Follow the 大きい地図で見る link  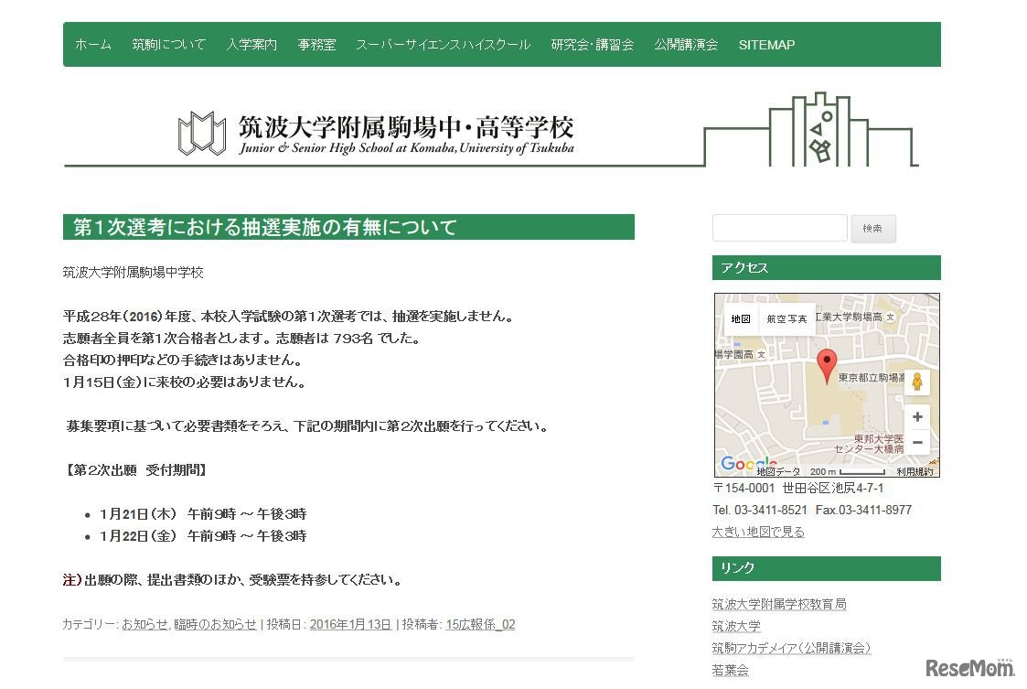(x=757, y=532)
